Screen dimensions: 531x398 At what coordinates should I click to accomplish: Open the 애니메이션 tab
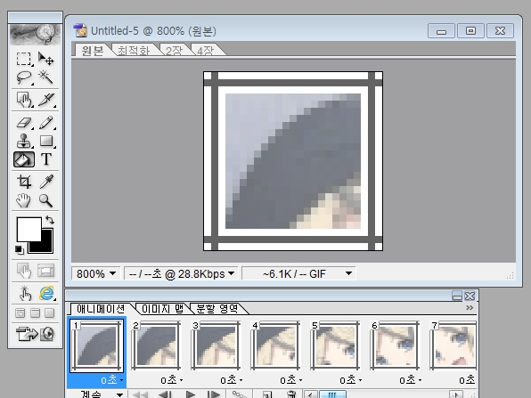(101, 309)
